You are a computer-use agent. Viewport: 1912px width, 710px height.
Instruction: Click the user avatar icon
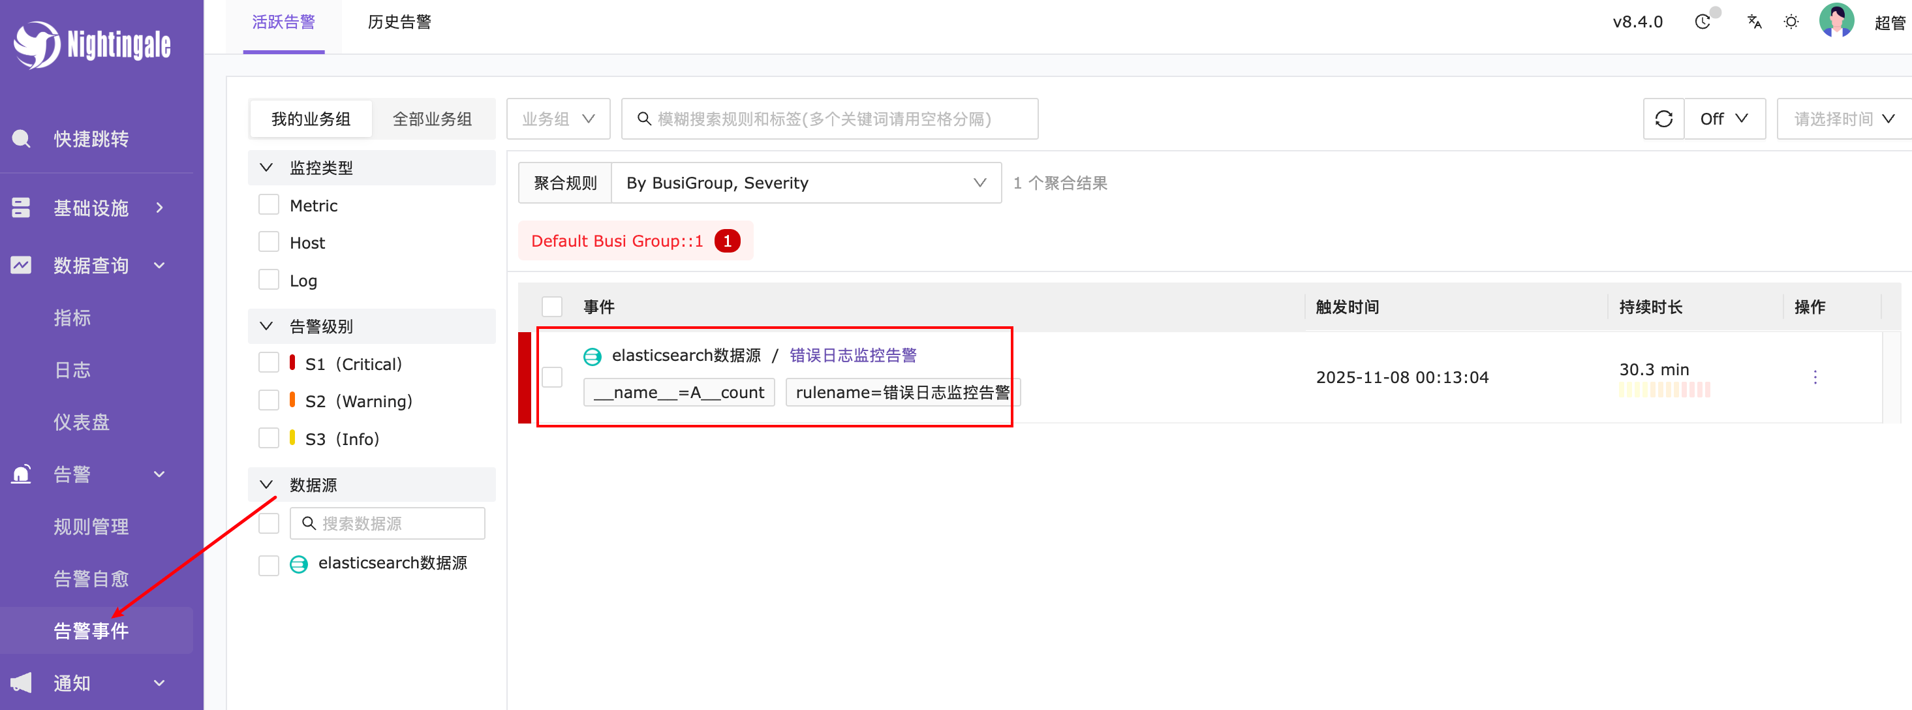1836,20
